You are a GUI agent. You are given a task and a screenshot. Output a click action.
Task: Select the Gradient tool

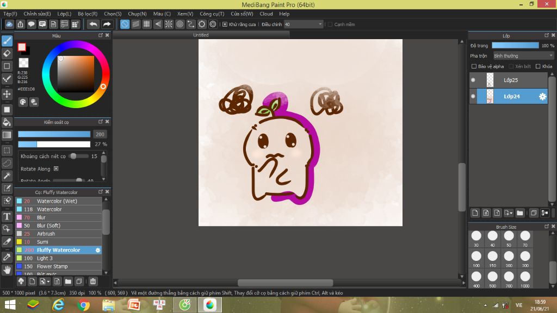pyautogui.click(x=7, y=135)
